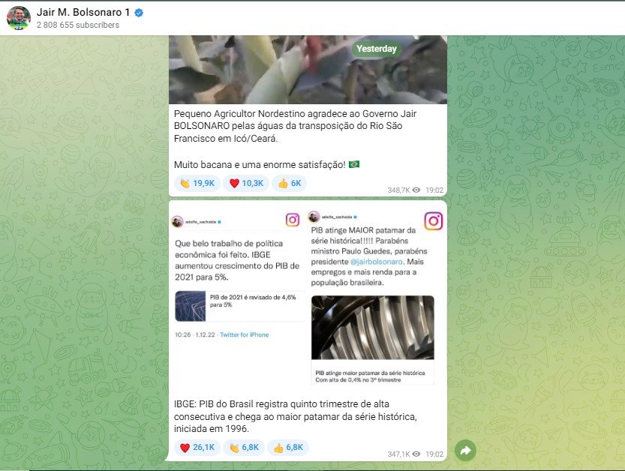Viewport: 625px width, 471px height.
Task: Click Instagram logo on right image
Action: 433,220
